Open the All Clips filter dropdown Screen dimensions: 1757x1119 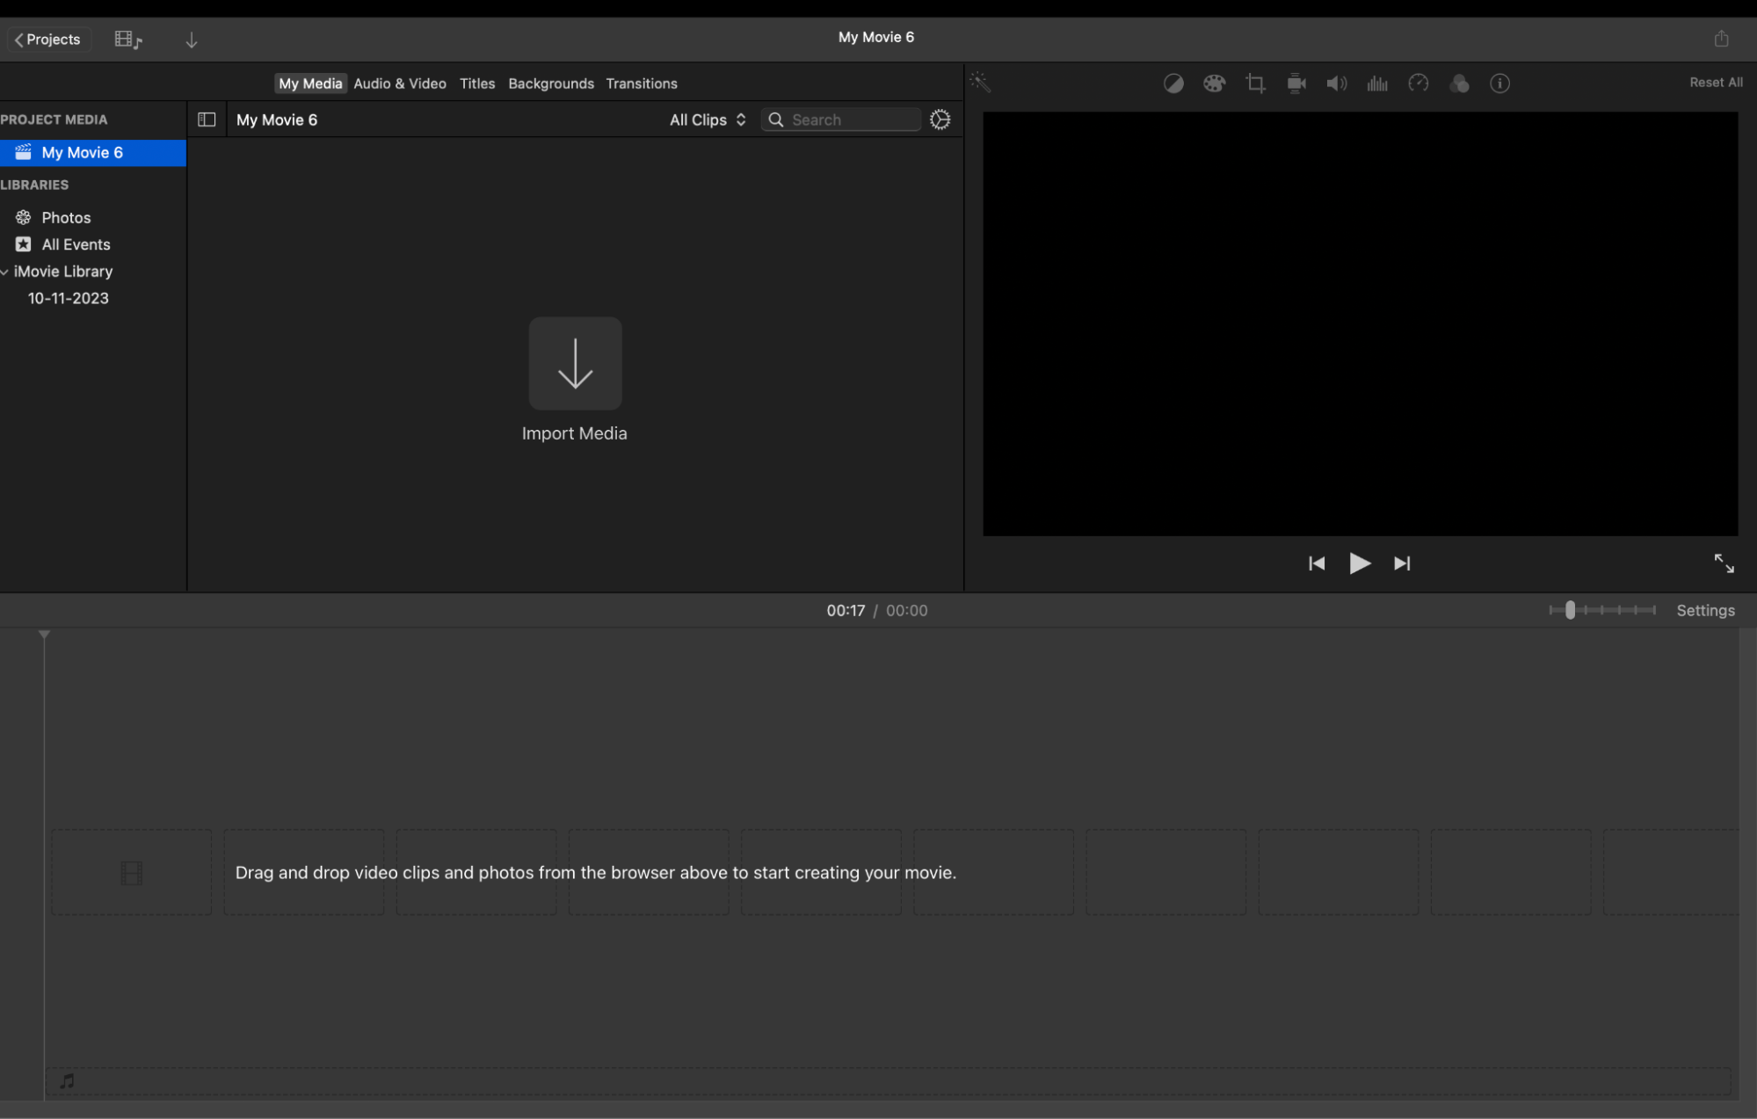(707, 119)
